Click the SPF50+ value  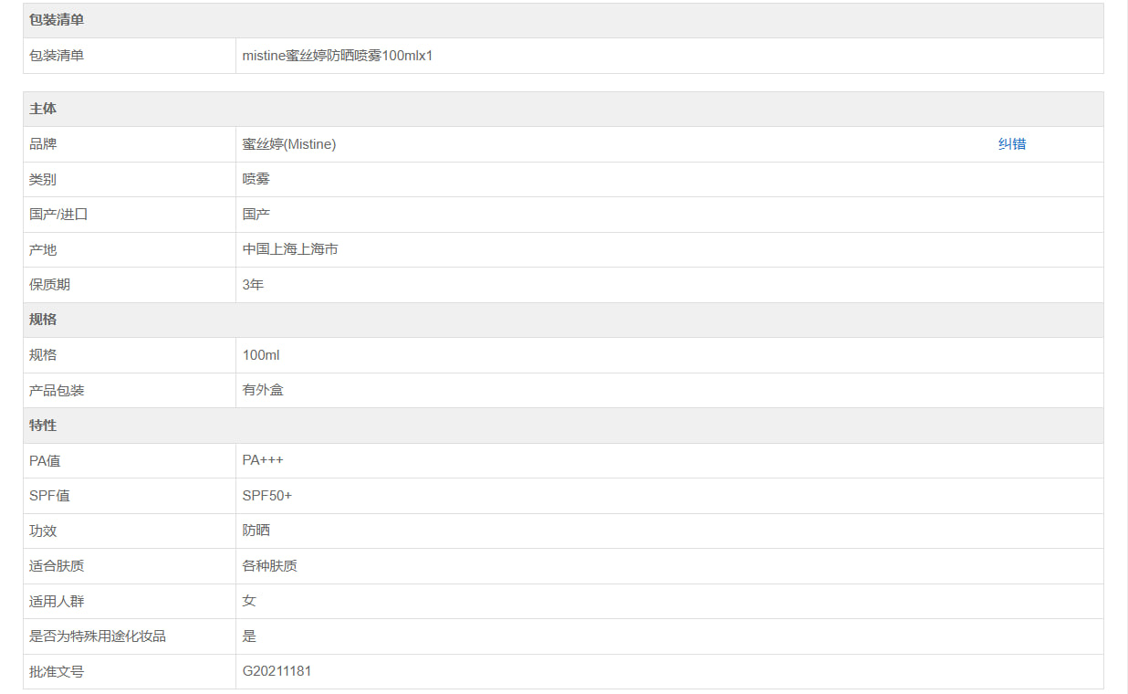click(x=266, y=496)
